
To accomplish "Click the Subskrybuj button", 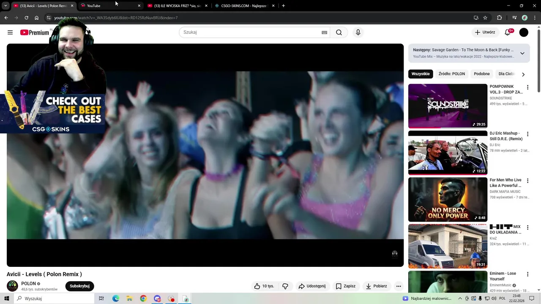I will click(79, 286).
